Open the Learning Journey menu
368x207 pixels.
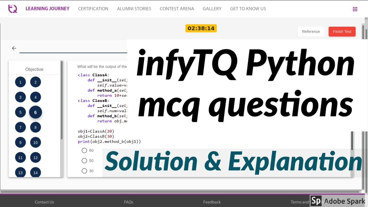pyautogui.click(x=47, y=9)
